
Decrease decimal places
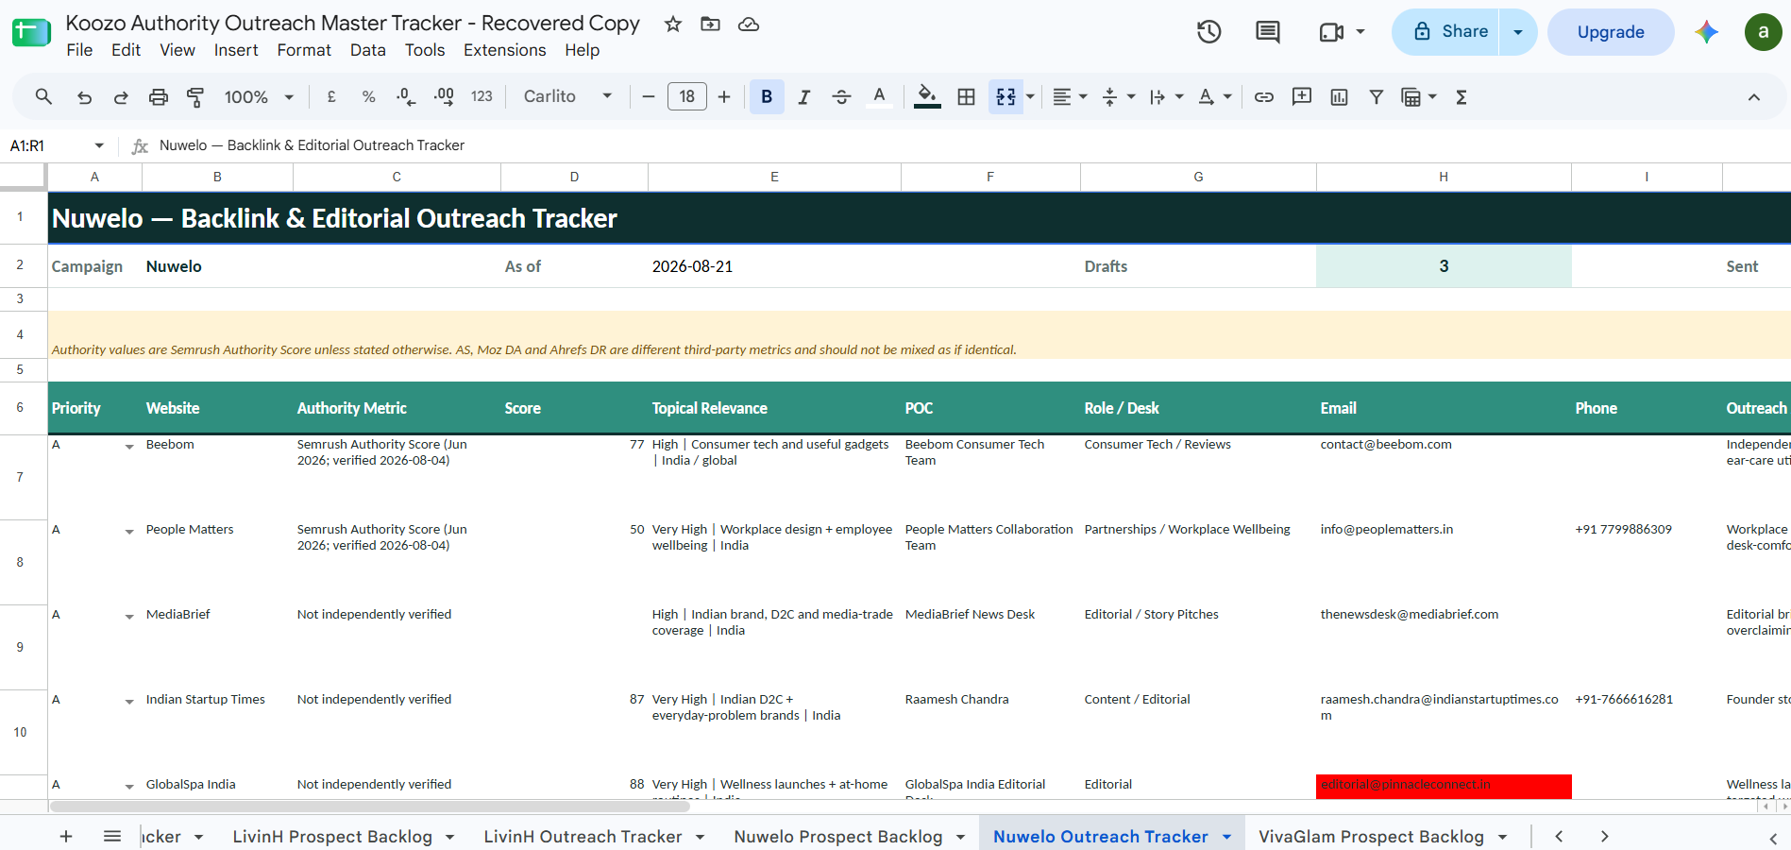(406, 96)
